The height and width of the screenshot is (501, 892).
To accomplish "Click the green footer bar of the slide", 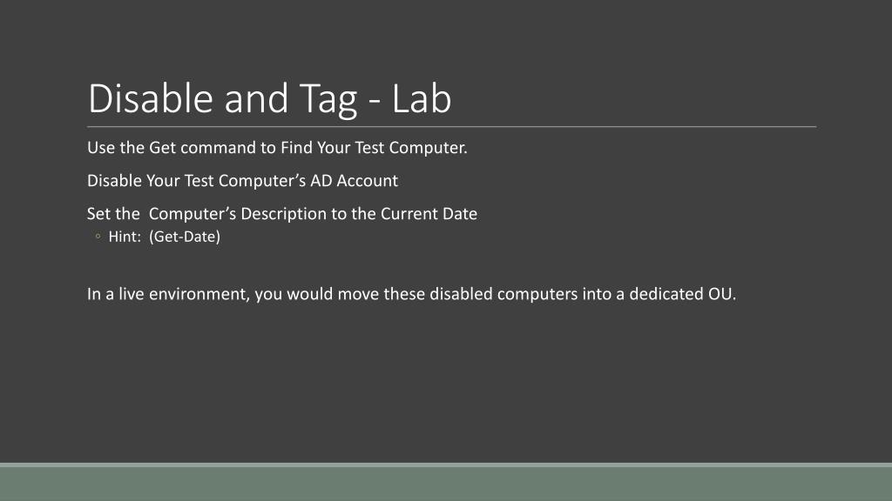I will click(x=446, y=484).
